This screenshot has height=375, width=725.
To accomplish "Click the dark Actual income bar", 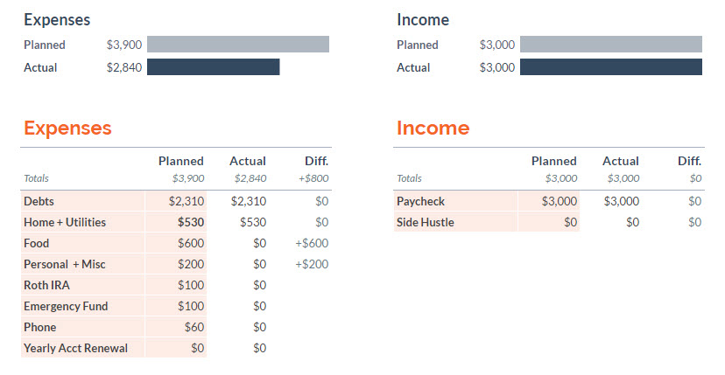I will click(610, 67).
